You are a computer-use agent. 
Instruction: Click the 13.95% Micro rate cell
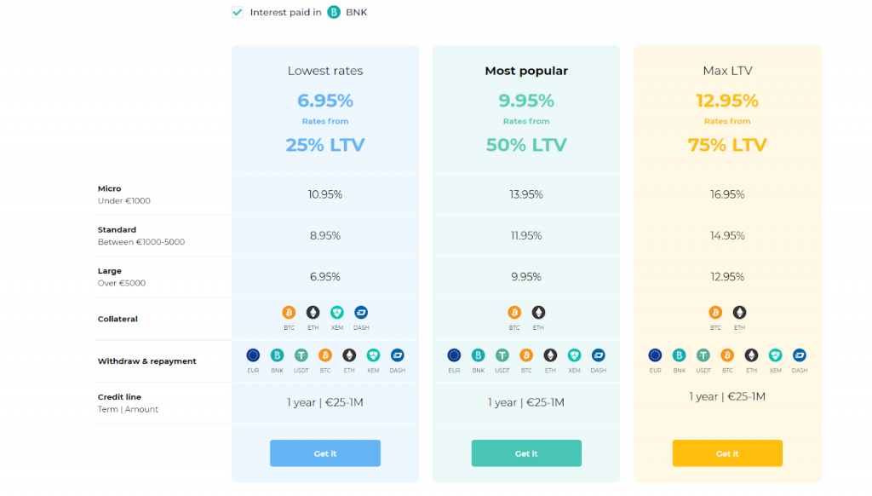(x=526, y=194)
